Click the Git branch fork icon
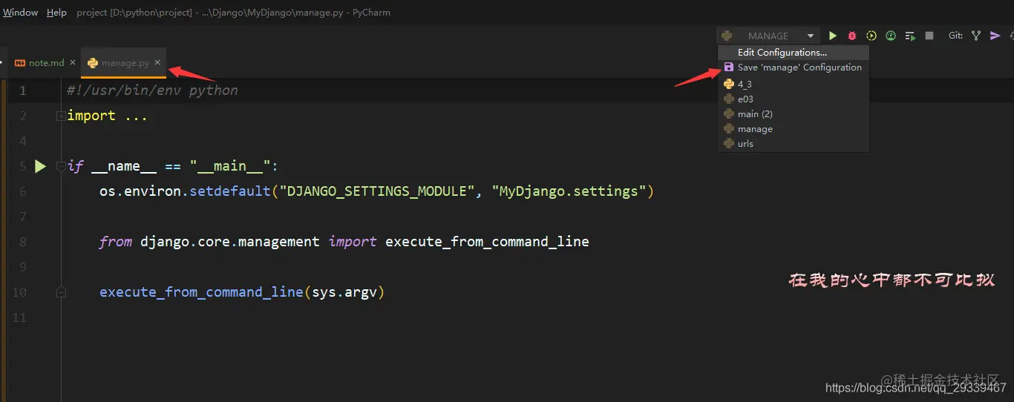 coord(976,36)
